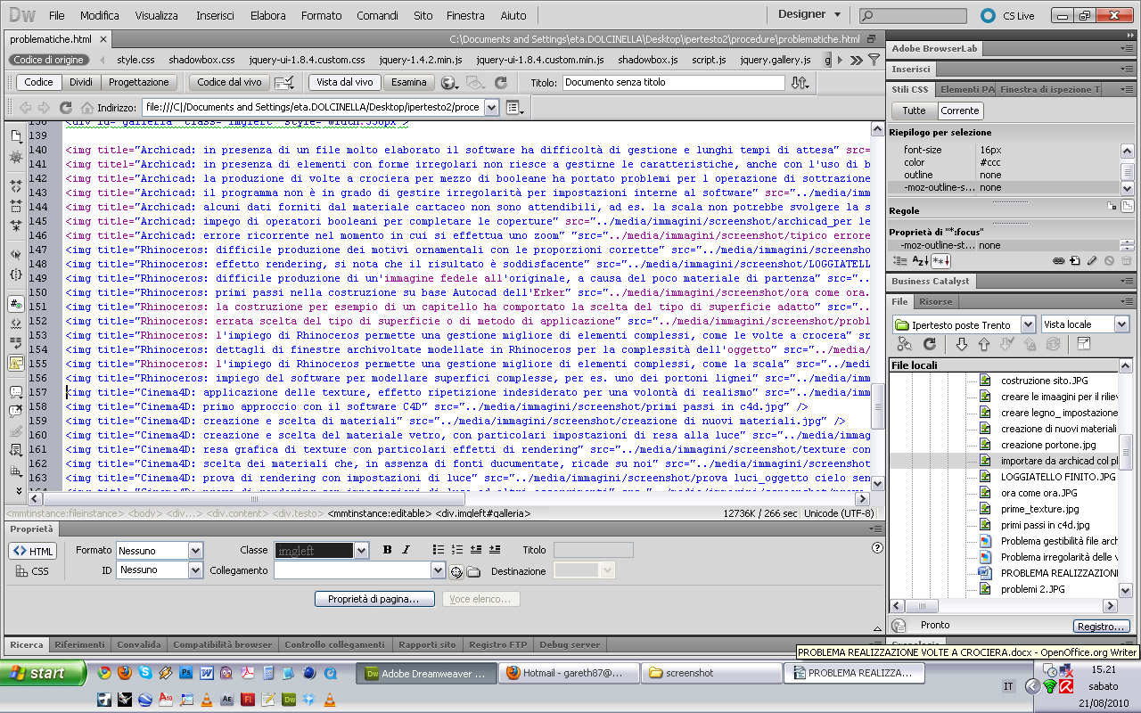Click browser Home icon next to Indirizzo
Image resolution: width=1141 pixels, height=713 pixels.
coord(86,107)
